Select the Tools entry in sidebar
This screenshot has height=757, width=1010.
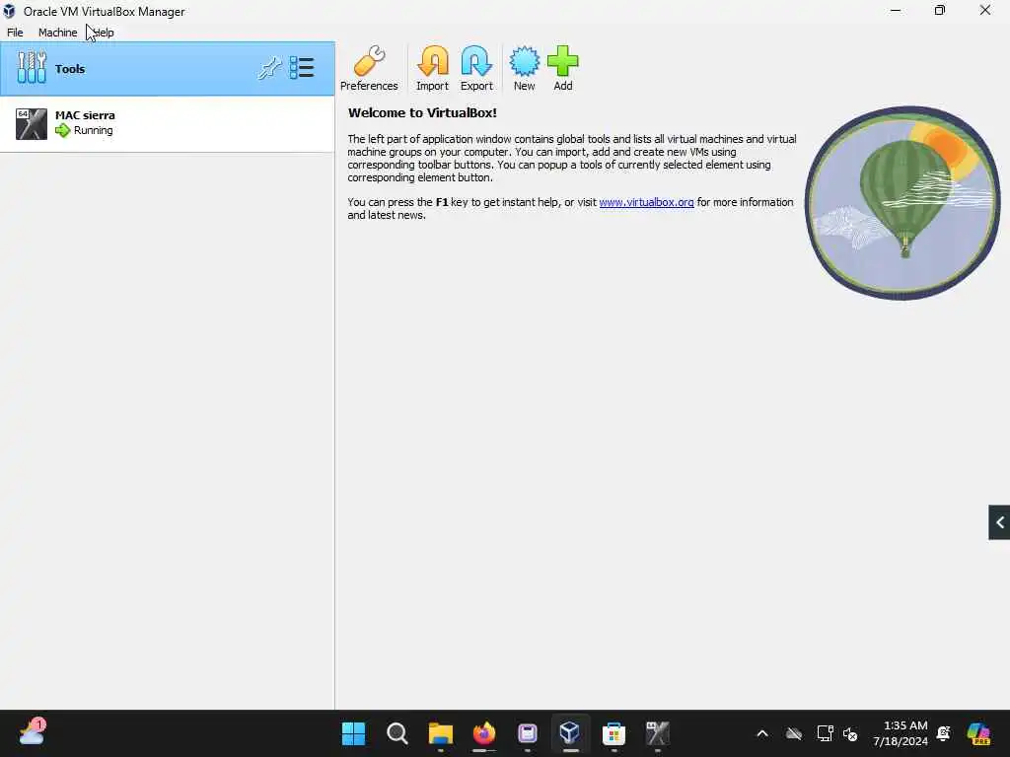(168, 68)
